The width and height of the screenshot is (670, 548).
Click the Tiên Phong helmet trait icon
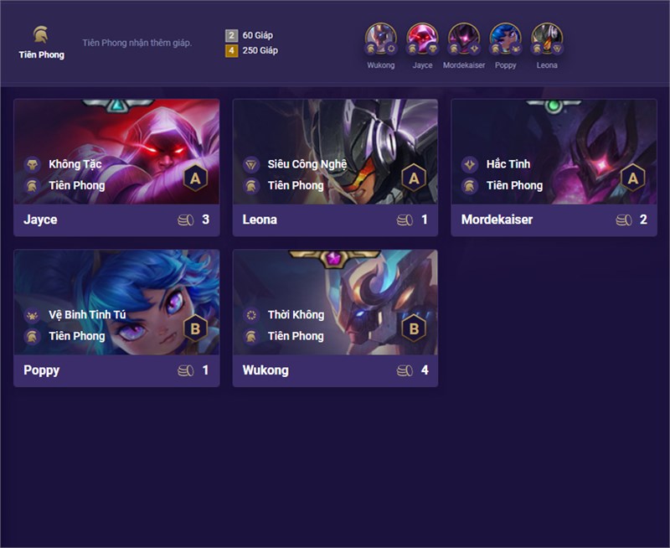click(x=41, y=34)
